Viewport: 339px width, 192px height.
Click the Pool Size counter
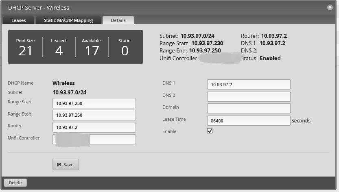tap(26, 47)
